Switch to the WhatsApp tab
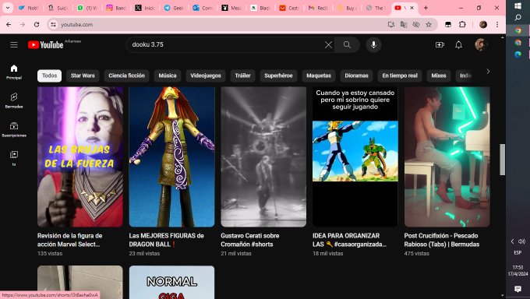 tap(87, 8)
